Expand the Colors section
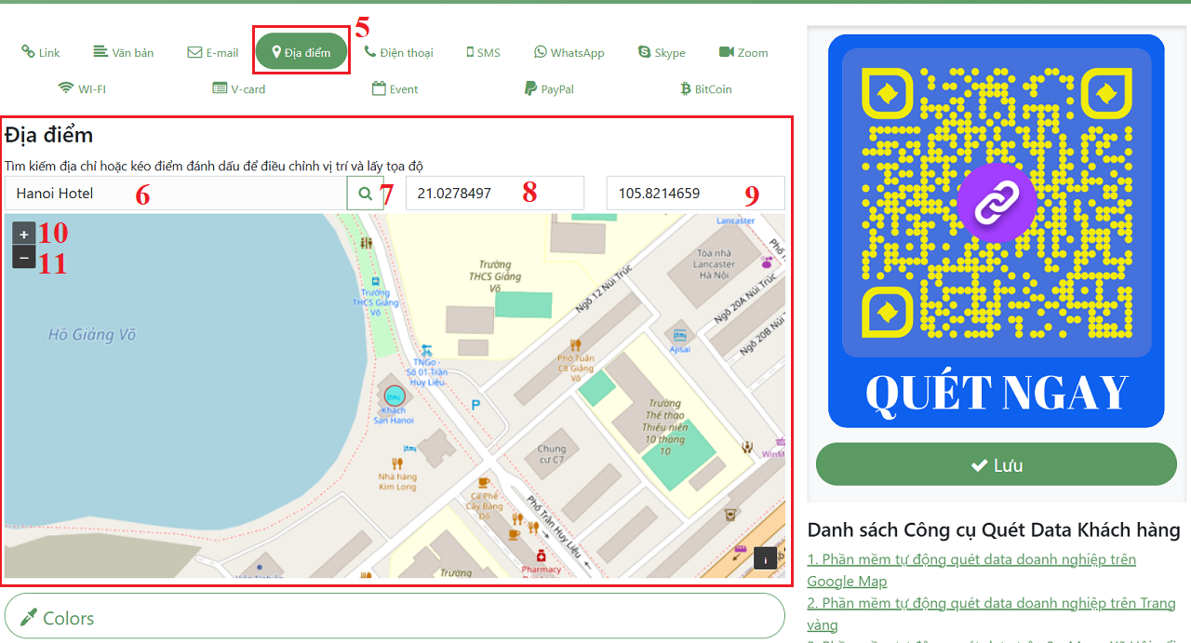This screenshot has width=1191, height=643. (x=395, y=617)
